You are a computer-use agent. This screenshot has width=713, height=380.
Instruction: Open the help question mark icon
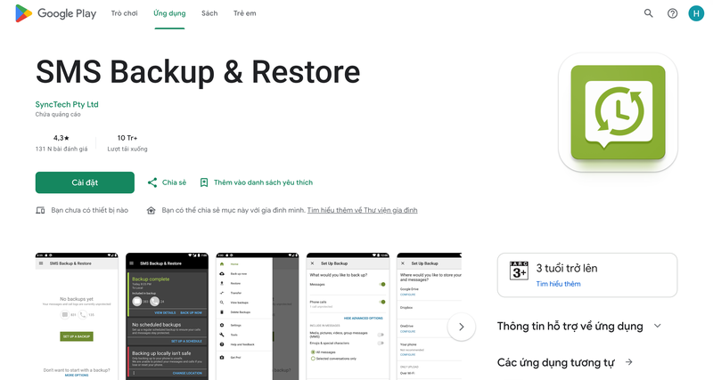[x=672, y=13]
